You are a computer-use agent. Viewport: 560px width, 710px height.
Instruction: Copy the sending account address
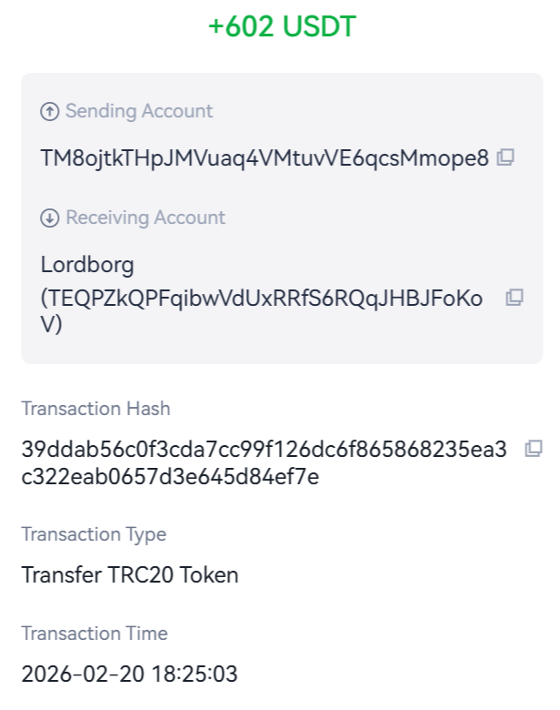click(505, 157)
